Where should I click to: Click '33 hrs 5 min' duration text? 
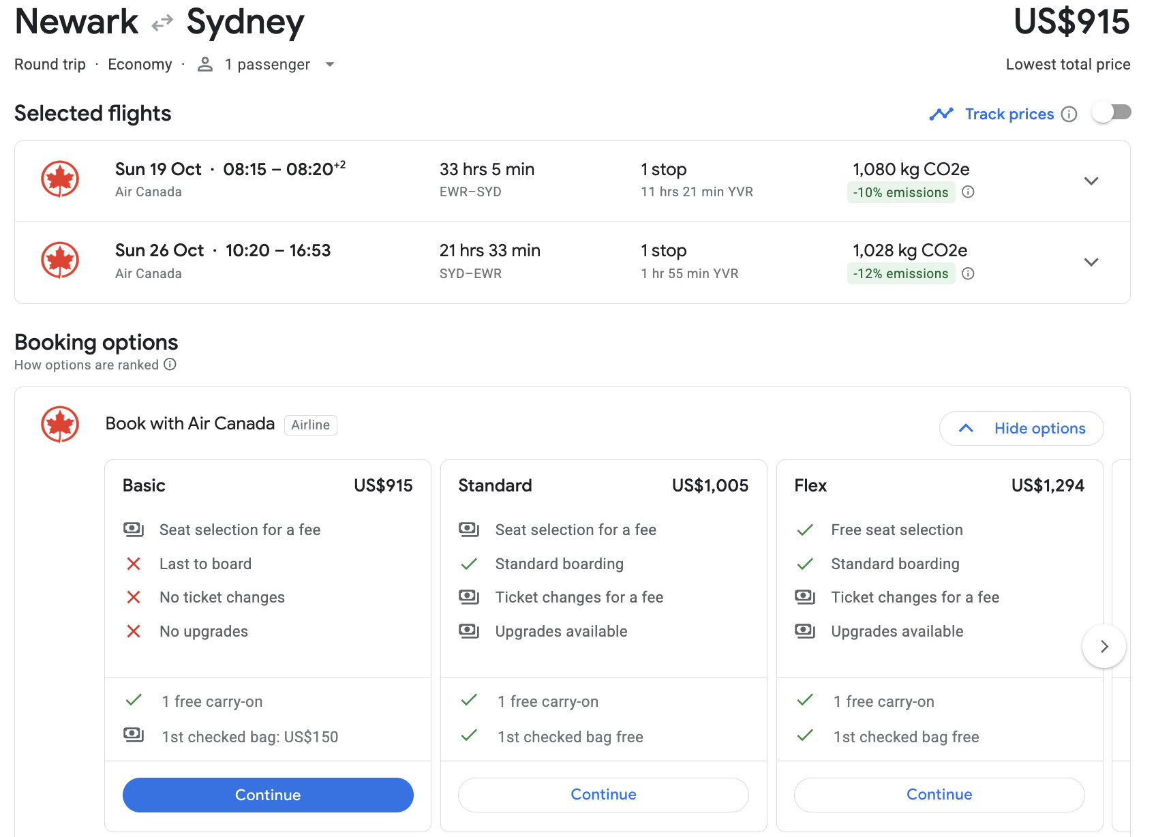click(x=487, y=169)
